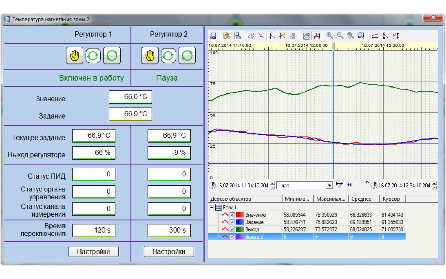Open the '1 час' time range dropdown
Viewport: 446px width, 279px height.
[x=329, y=186]
